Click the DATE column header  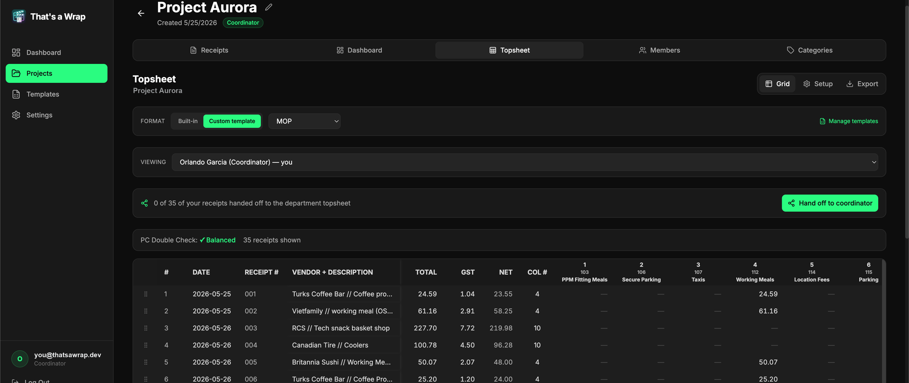(x=201, y=272)
